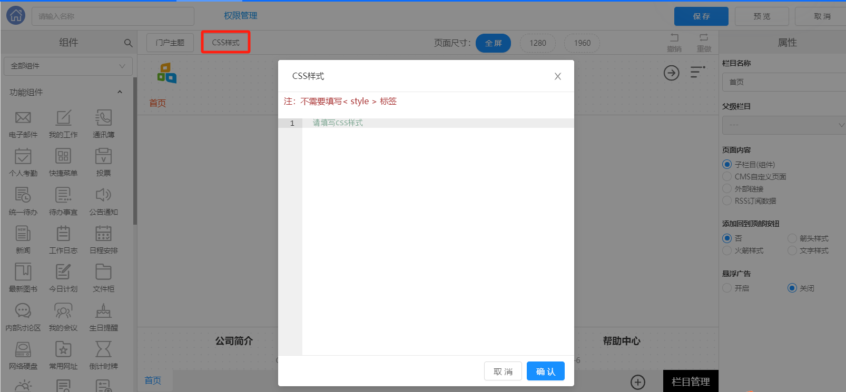The height and width of the screenshot is (392, 846).
Task: Switch to the 门户主题 tab
Action: (170, 43)
